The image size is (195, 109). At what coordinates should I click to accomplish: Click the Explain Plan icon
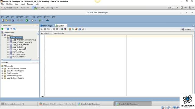(48, 29)
